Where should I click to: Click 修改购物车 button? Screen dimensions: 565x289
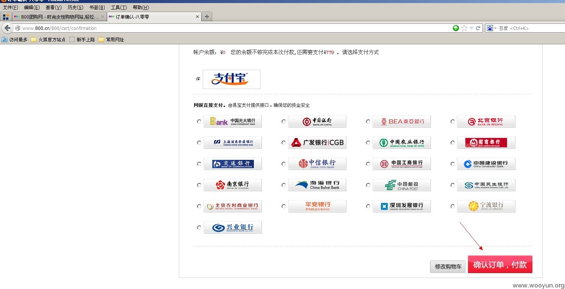448,267
